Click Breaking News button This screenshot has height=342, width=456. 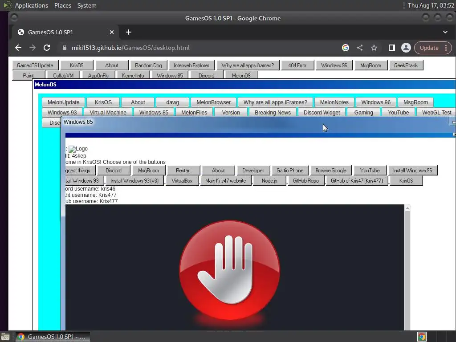[x=273, y=113]
